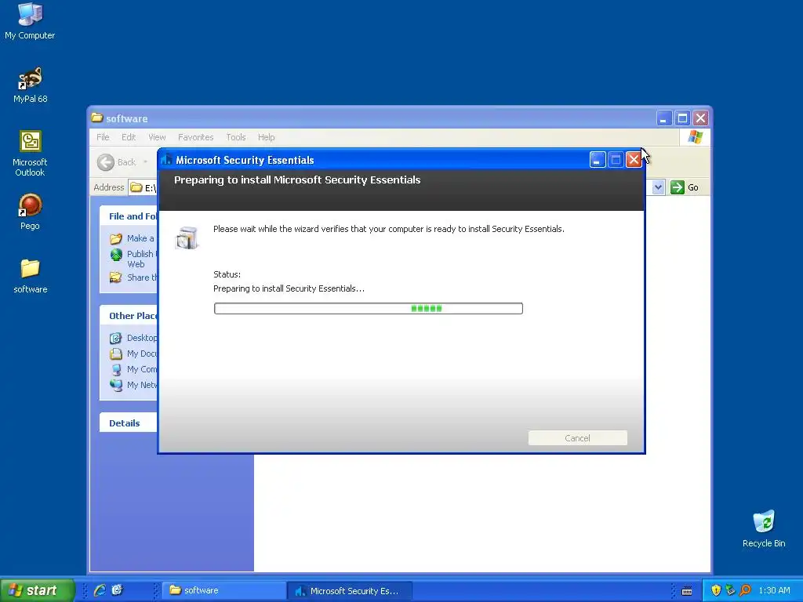Click the Go button in explorer
Viewport: 803px width, 602px height.
click(x=685, y=187)
